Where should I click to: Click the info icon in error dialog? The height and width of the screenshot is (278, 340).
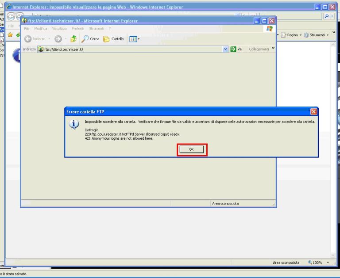tap(74, 124)
